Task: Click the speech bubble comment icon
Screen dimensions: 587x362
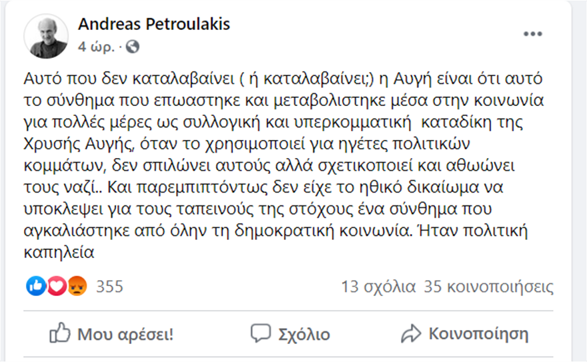Action: tap(261, 333)
